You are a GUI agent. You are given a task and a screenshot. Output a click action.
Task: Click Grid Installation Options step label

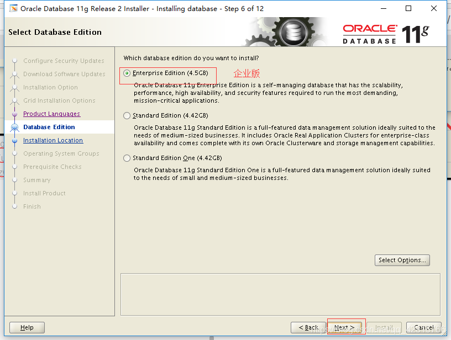[x=59, y=100]
